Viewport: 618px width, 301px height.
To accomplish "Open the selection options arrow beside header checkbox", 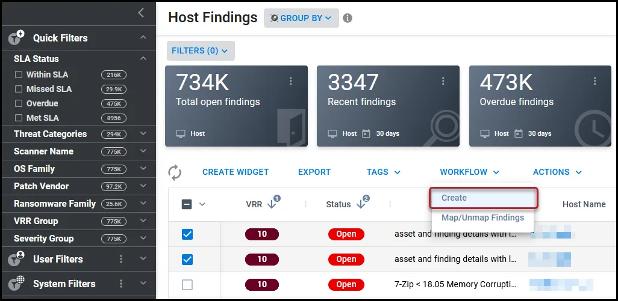I will click(x=202, y=204).
